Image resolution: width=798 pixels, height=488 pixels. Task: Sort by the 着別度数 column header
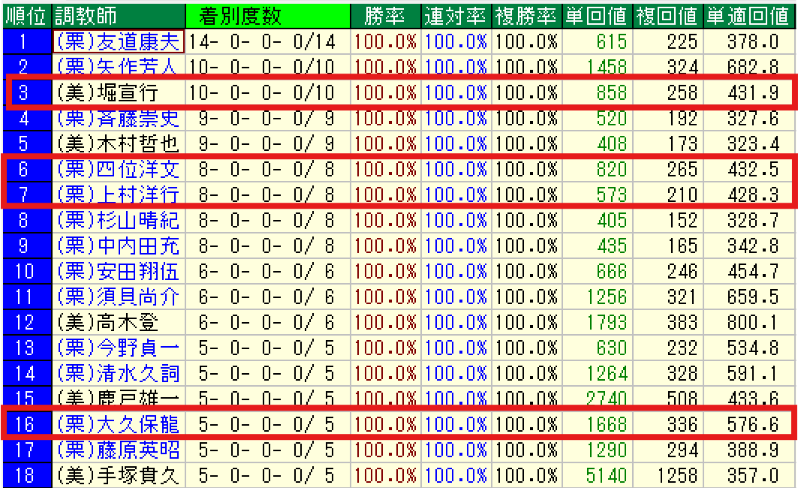[x=240, y=15]
